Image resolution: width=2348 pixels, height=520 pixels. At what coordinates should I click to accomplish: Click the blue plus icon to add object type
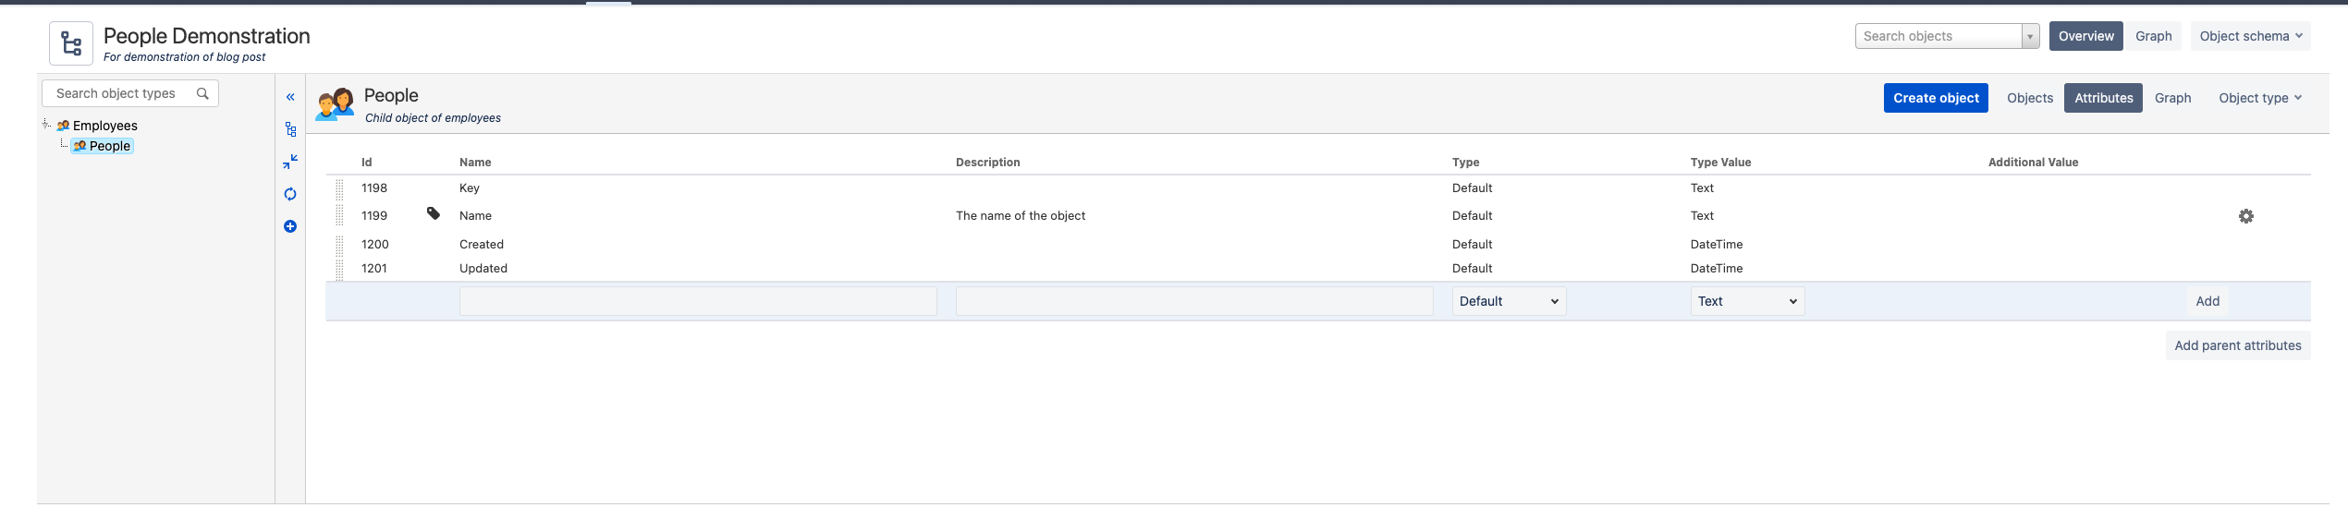point(290,226)
